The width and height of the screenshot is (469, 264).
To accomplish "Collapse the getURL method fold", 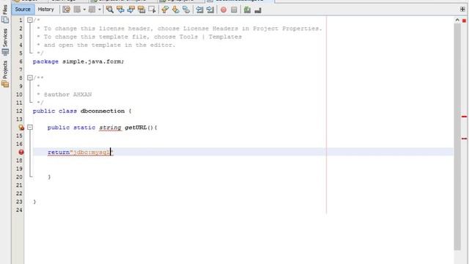I will (x=30, y=128).
